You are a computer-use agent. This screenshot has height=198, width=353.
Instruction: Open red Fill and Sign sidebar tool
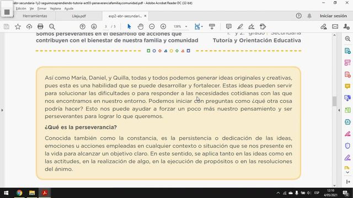(x=347, y=134)
